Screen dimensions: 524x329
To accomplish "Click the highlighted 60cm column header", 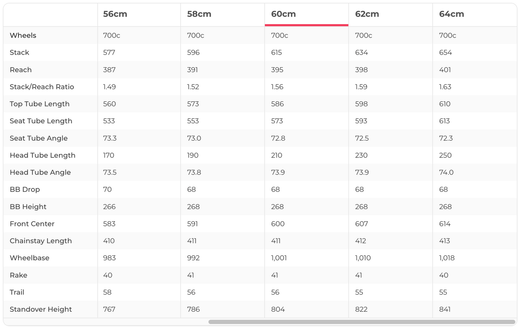I will tap(284, 14).
